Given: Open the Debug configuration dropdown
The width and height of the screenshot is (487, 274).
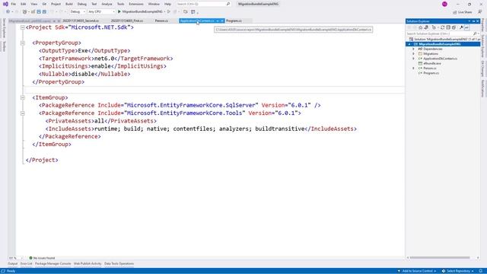Looking at the screenshot, I should pyautogui.click(x=78, y=12).
